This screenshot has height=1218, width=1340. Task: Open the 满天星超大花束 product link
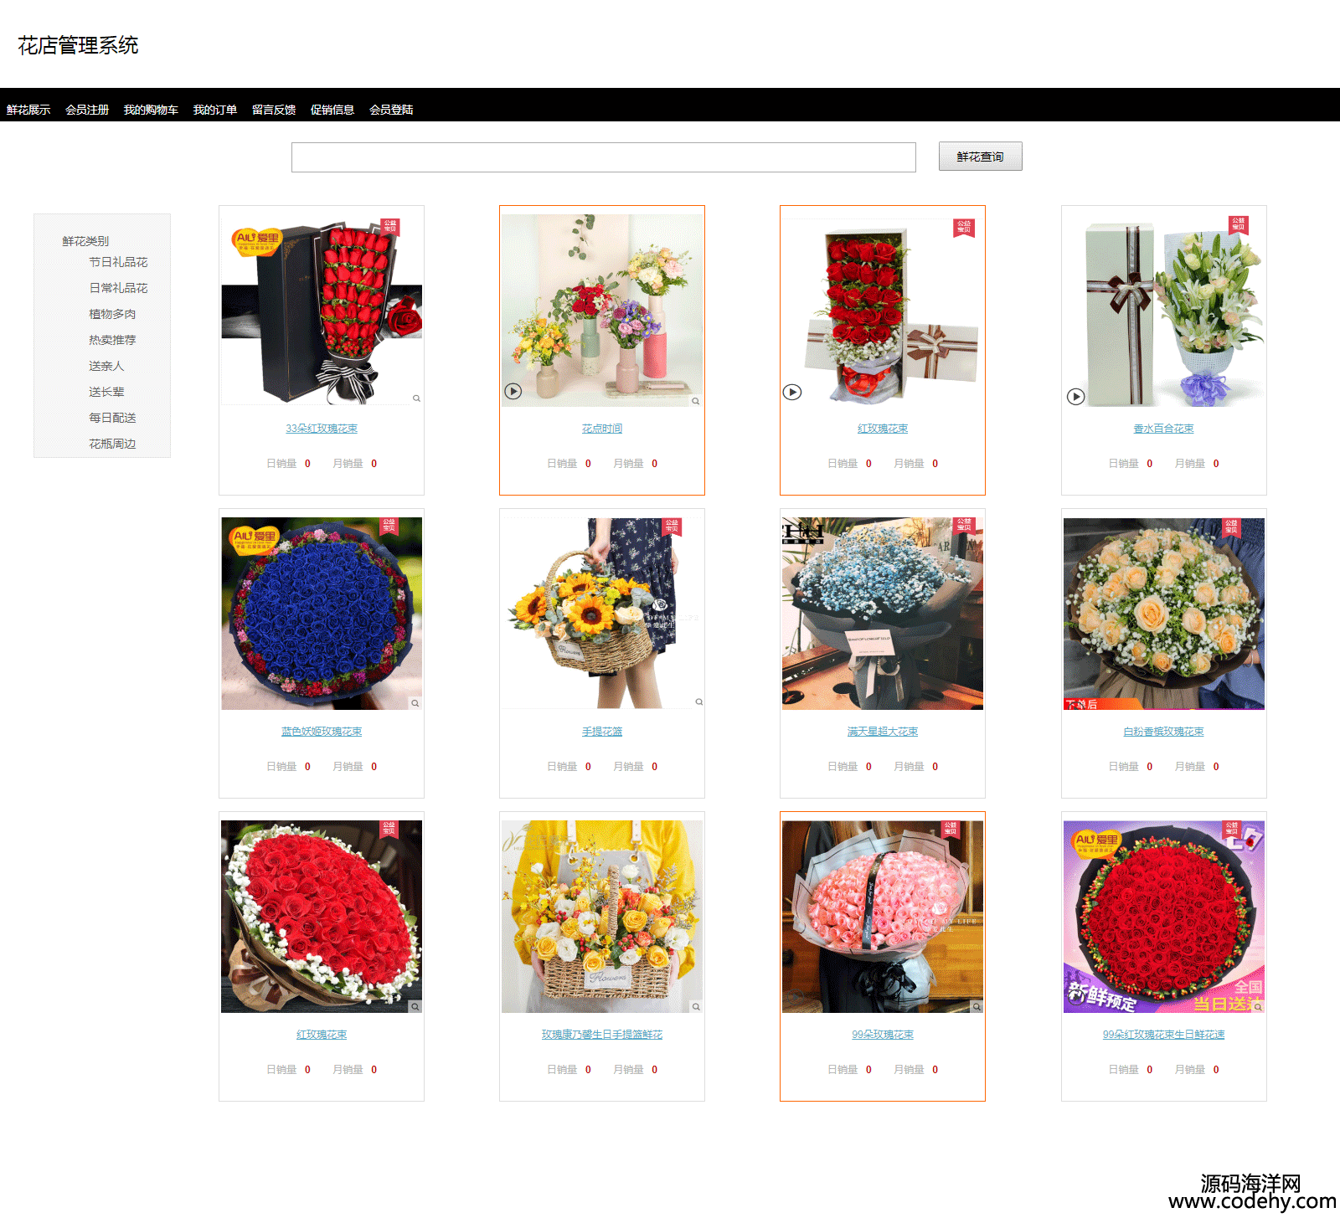883,732
